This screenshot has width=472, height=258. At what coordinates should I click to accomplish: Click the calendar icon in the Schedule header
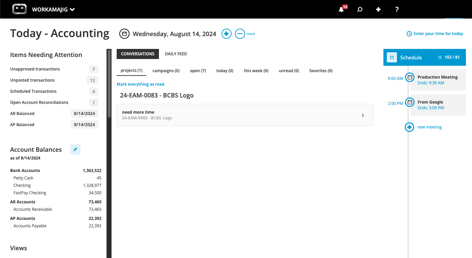392,57
